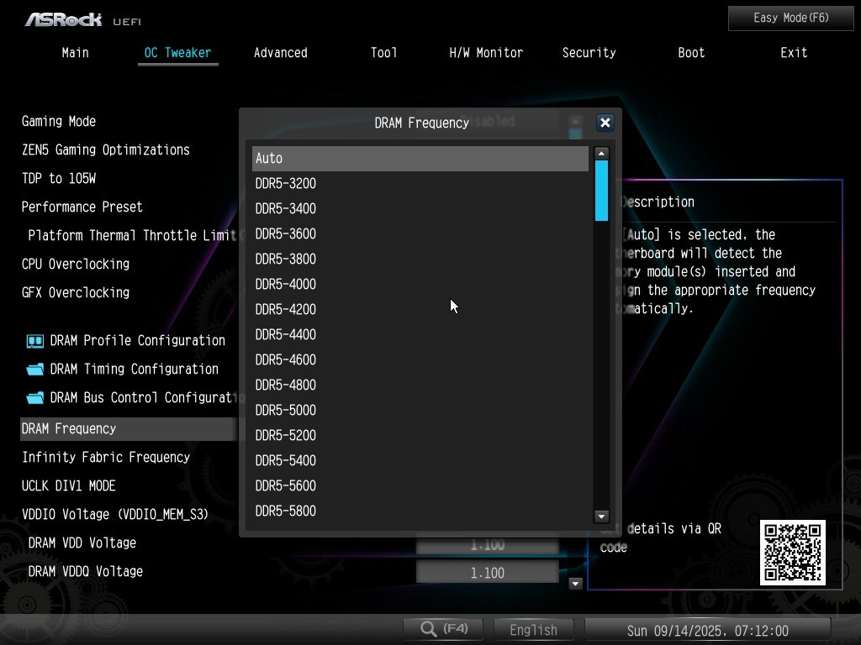Click the DRAM VDDQ Voltage value field
Viewport: 861px width, 645px height.
487,573
